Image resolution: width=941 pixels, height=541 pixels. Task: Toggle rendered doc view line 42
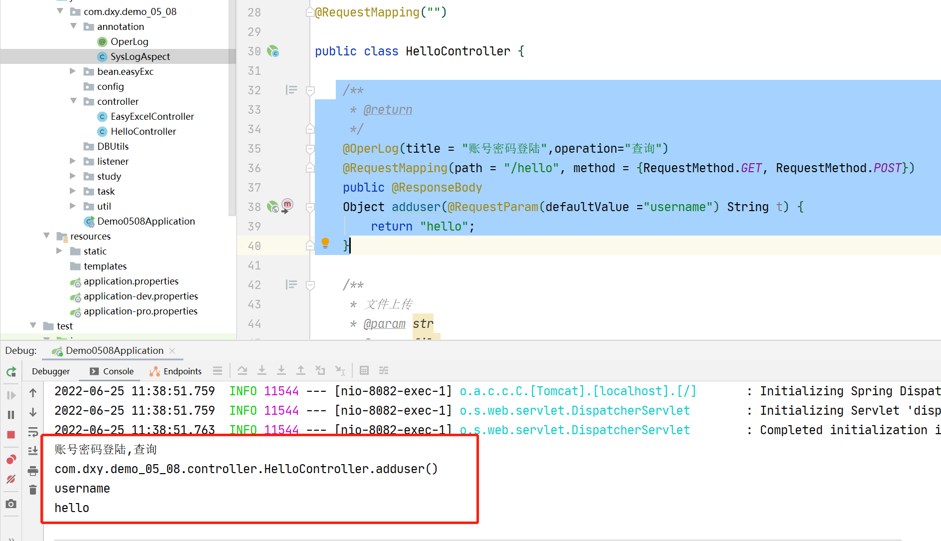point(291,284)
